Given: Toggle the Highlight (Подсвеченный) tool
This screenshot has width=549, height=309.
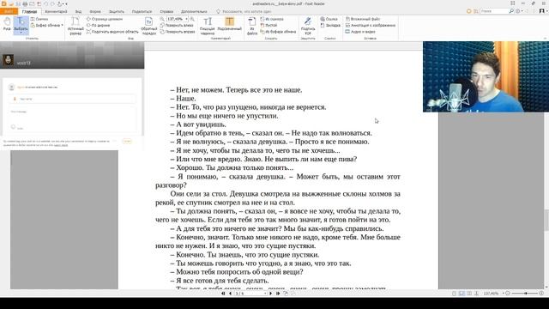Looking at the screenshot, I should click(230, 25).
